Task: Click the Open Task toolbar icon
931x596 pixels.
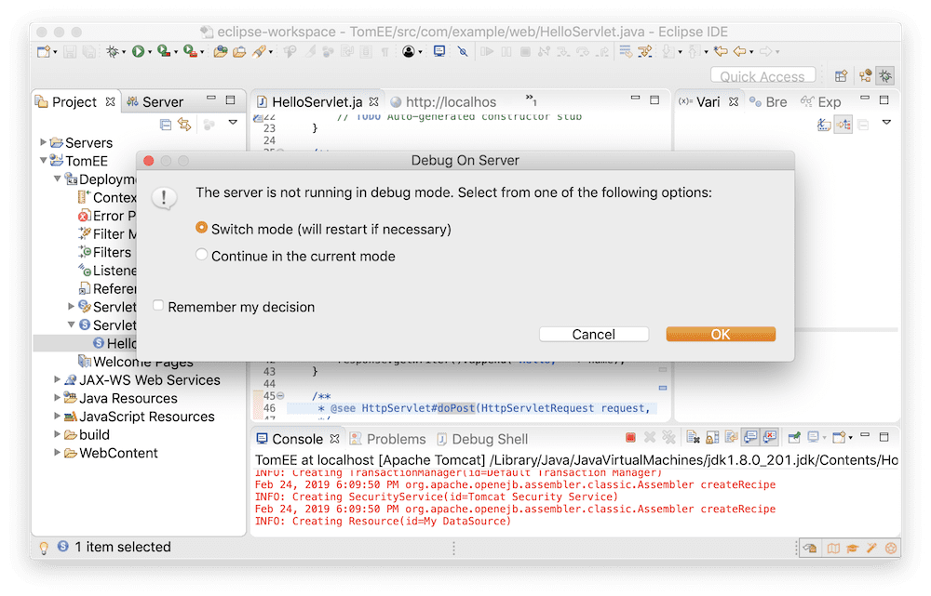Action: click(x=239, y=51)
